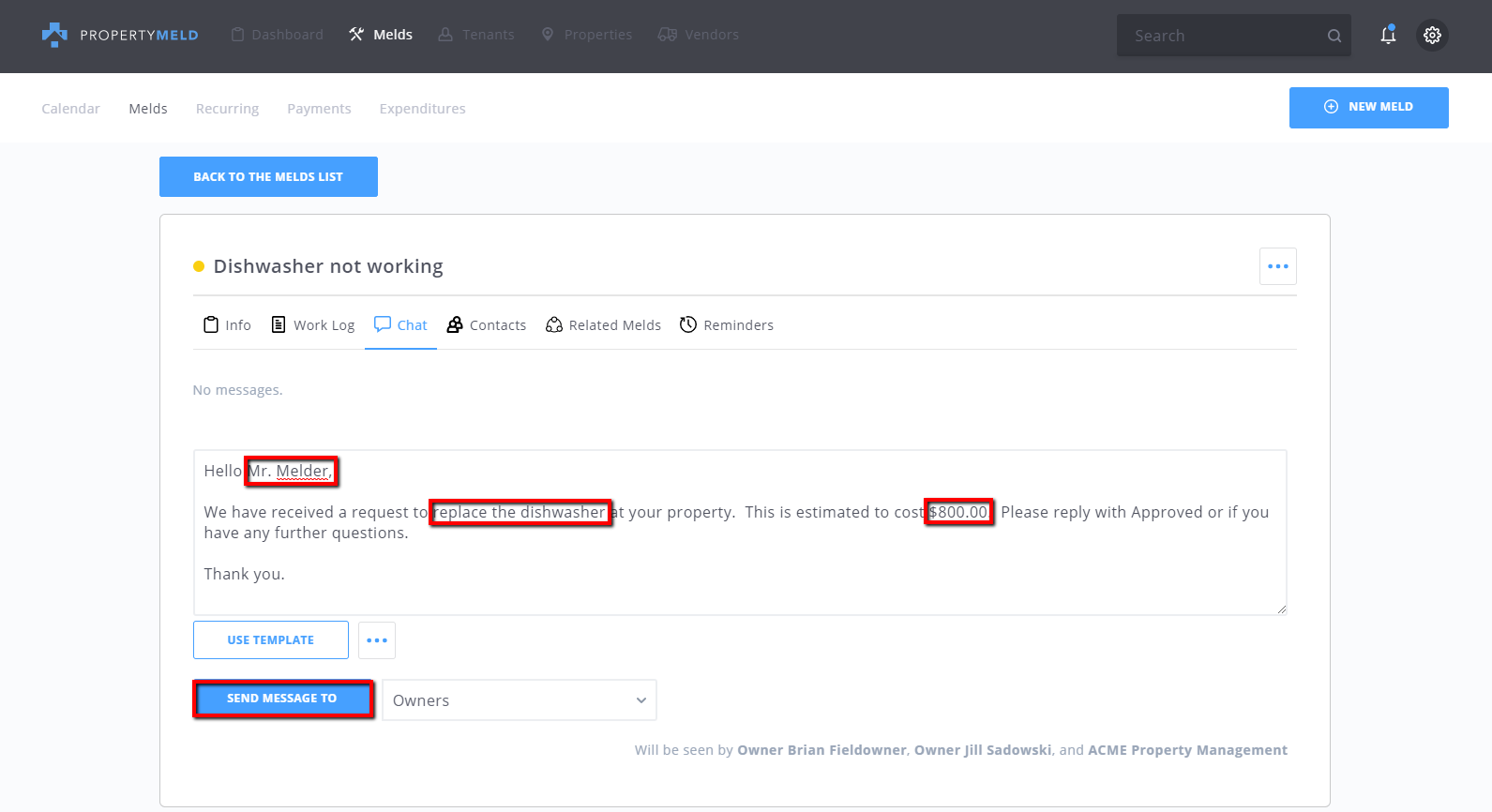This screenshot has height=812, width=1492.
Task: Open notifications bell icon
Action: 1388,35
